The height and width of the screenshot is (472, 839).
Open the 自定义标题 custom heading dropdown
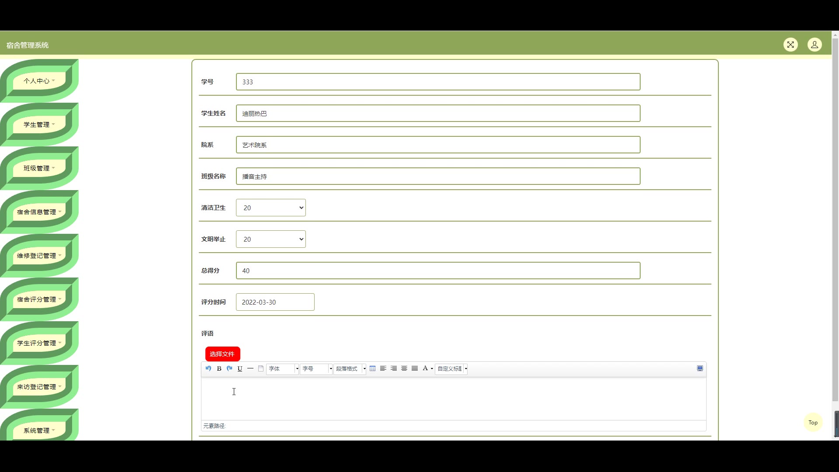pyautogui.click(x=451, y=369)
